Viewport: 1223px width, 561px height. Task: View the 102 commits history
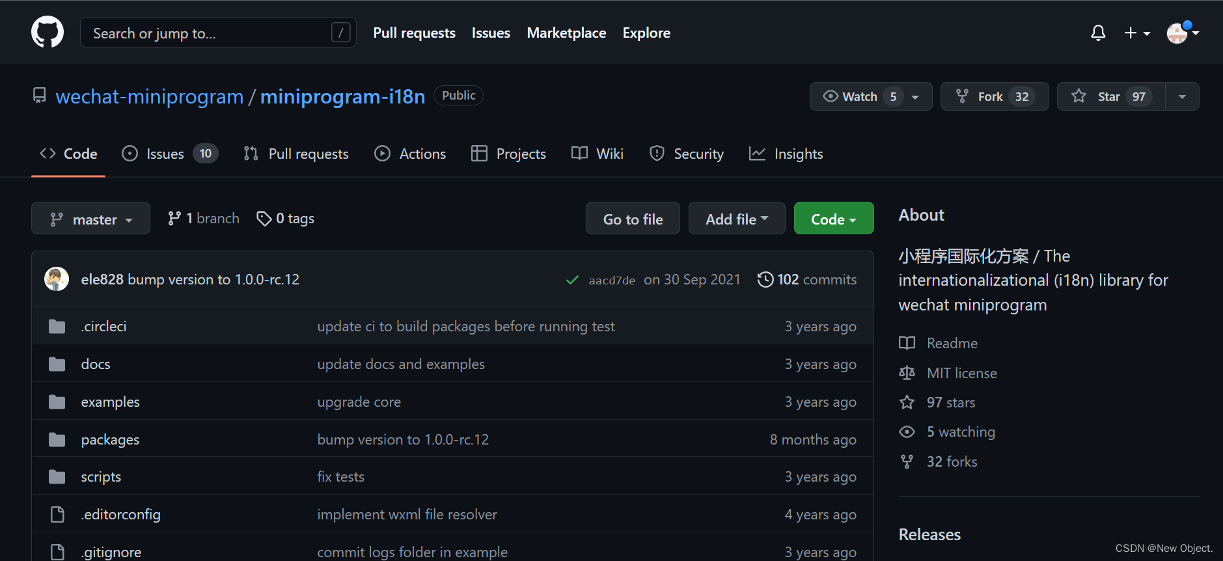[807, 279]
